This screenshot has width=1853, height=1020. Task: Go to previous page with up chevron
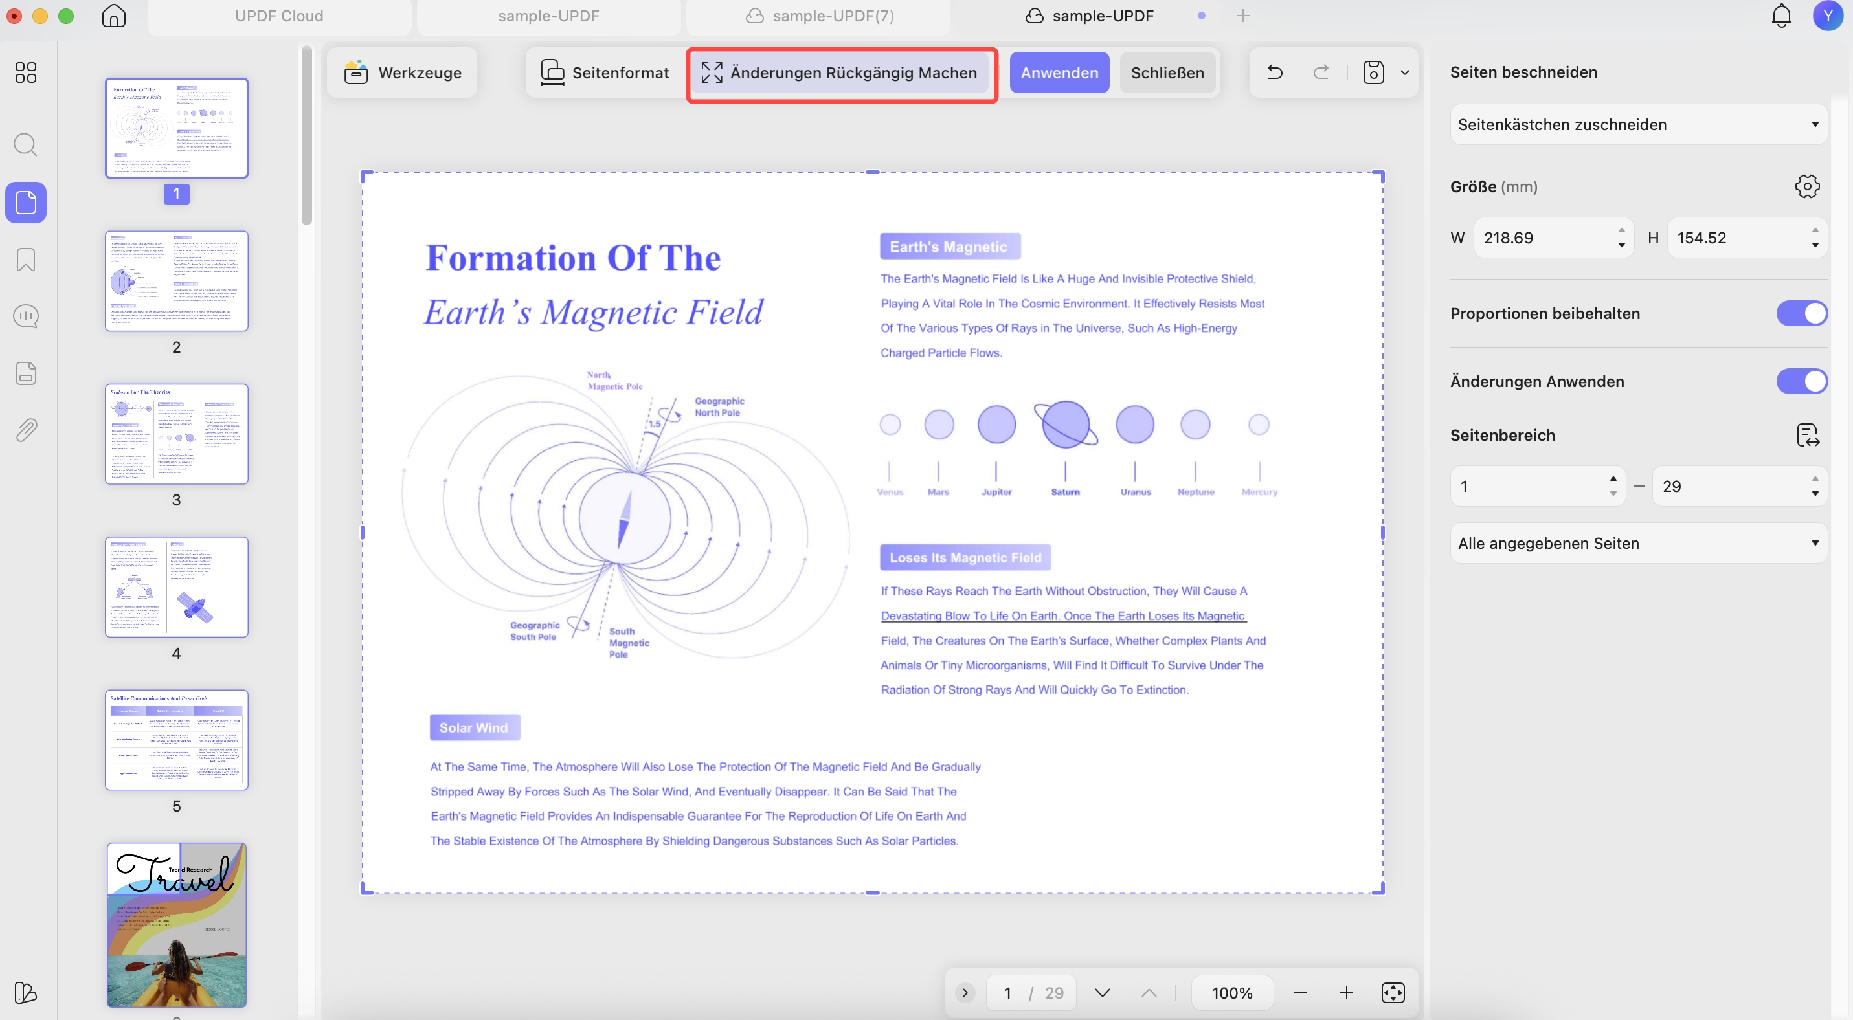pos(1149,993)
